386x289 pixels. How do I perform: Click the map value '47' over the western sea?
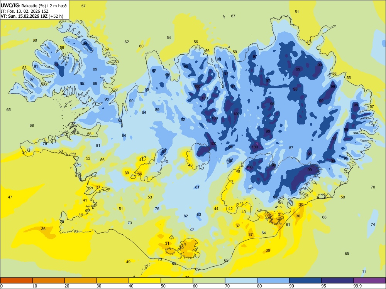10,197
